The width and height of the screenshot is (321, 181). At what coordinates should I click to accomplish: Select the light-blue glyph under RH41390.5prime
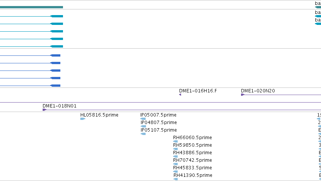176,179
